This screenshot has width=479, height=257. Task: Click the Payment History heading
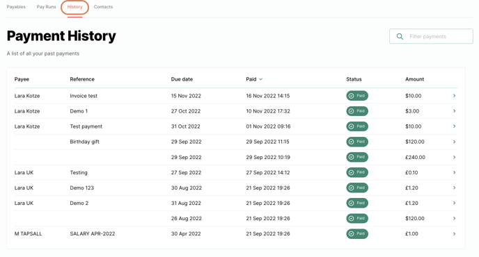click(61, 36)
